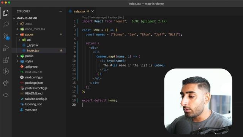The image size is (243, 137).
Task: Click line number 1 in gutter
Action: pos(75,21)
